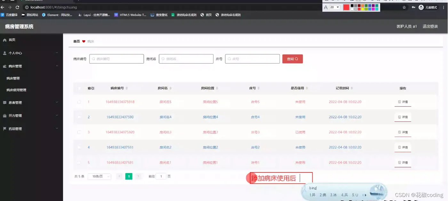448x201 pixels.
Task: Click page number 1 in pagination
Action: [129, 176]
